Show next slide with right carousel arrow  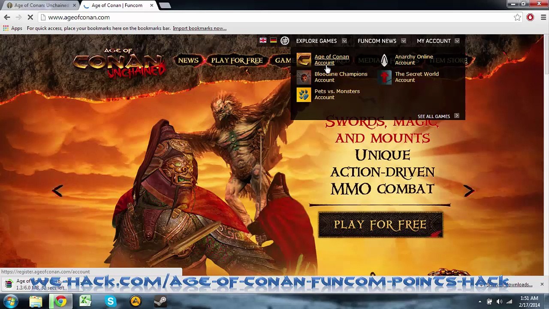[469, 191]
